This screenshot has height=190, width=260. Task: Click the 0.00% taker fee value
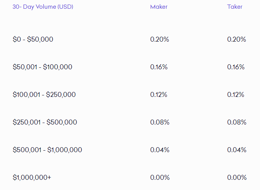(x=237, y=178)
